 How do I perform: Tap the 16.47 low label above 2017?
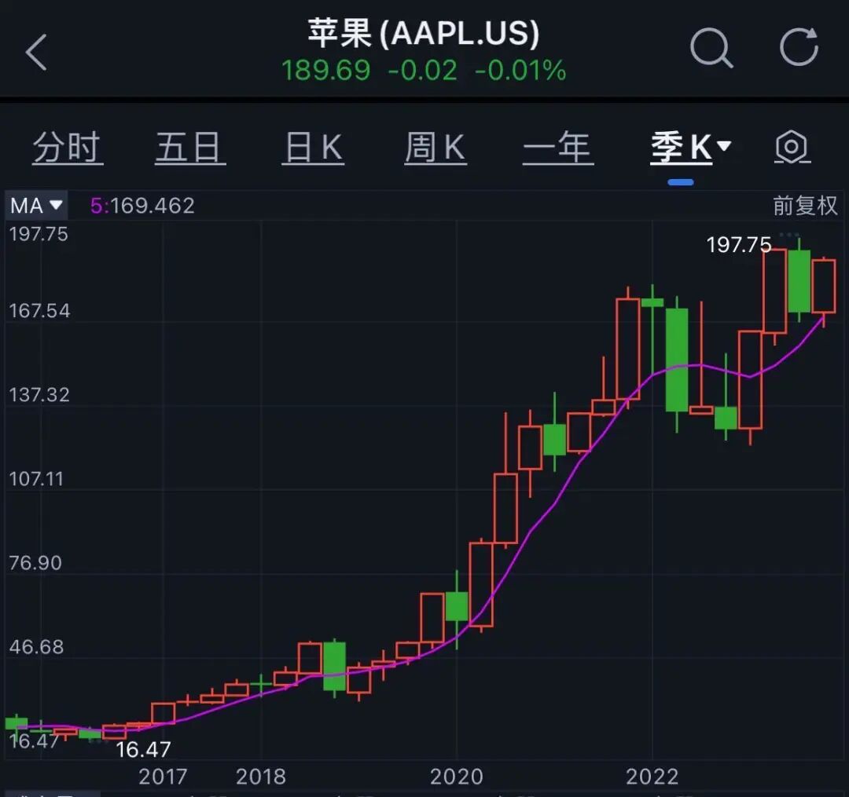coord(144,749)
